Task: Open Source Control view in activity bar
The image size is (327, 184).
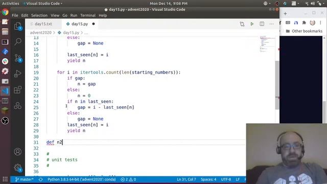Action: (18, 58)
